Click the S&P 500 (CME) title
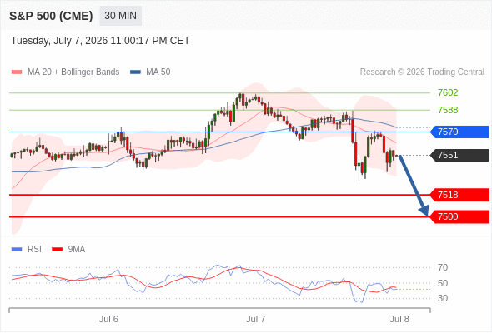The width and height of the screenshot is (492, 333). pos(51,16)
